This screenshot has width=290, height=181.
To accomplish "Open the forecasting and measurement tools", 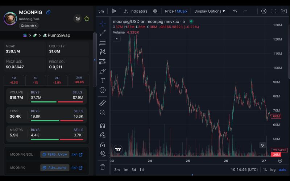I will point(103,62).
